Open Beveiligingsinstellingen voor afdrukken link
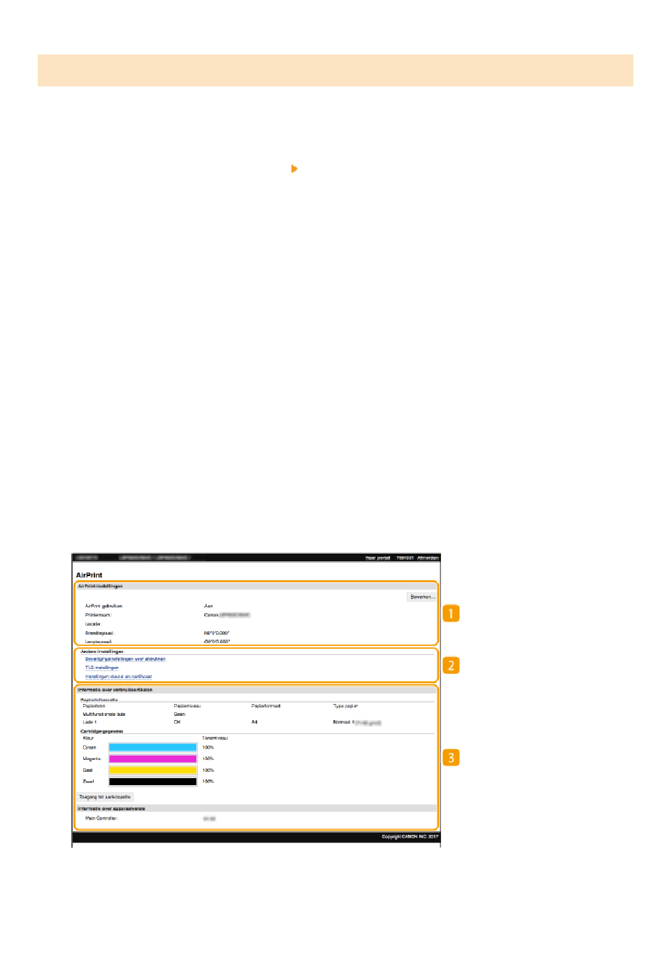 coord(125,659)
